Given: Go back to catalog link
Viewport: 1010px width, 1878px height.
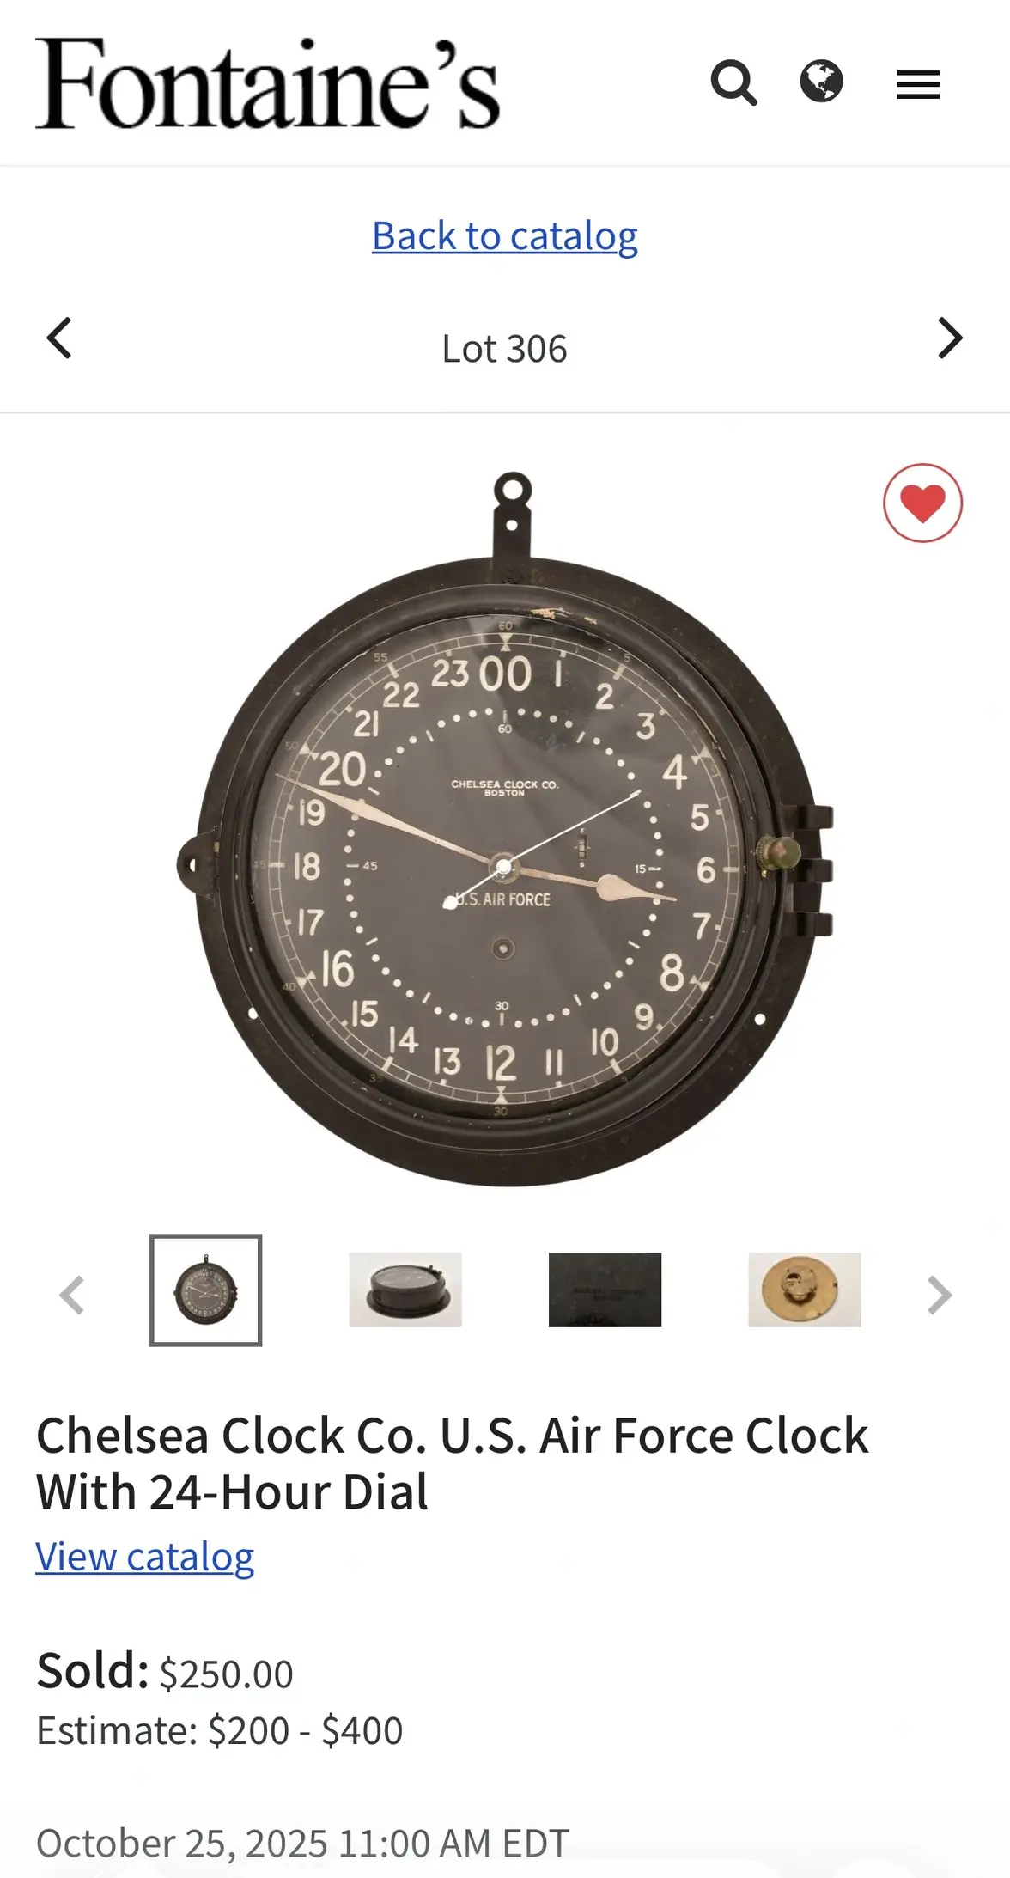Looking at the screenshot, I should tap(505, 235).
